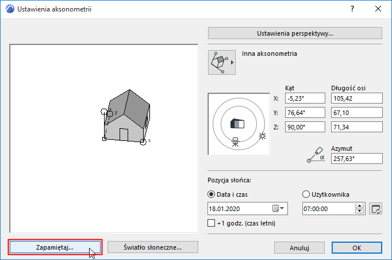Click the ArchiCAD logo in title bar
The image size is (392, 260).
10,9
